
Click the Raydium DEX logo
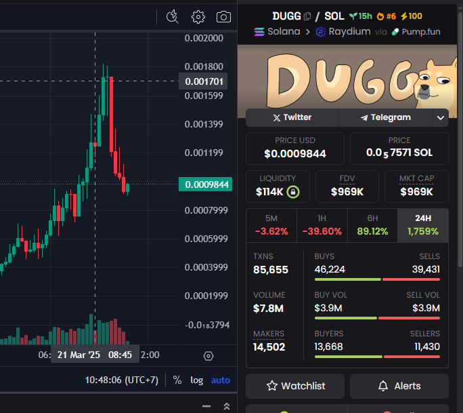320,32
